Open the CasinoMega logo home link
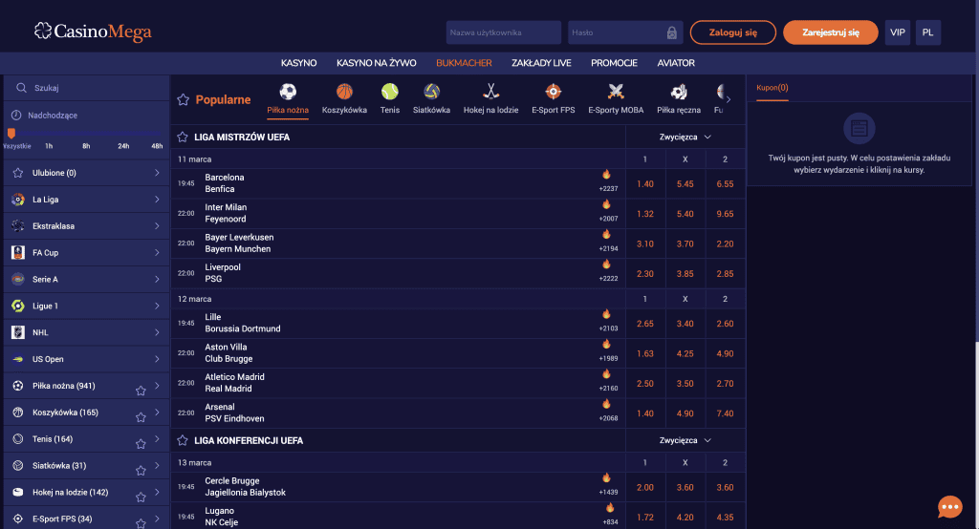Screen dimensions: 979x529 pos(93,32)
